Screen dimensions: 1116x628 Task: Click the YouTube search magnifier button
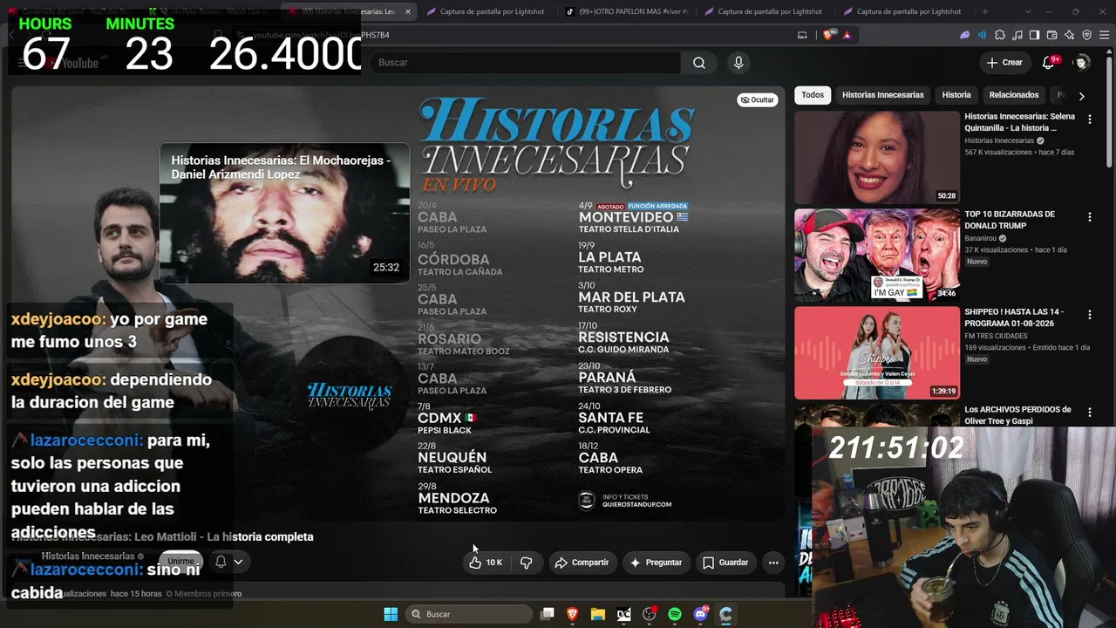pyautogui.click(x=698, y=63)
